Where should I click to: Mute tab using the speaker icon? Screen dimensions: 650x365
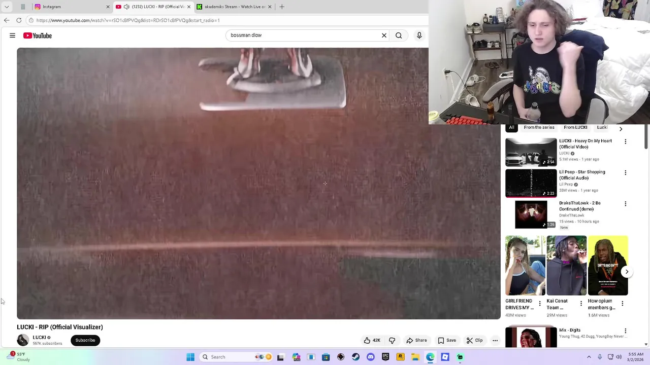[126, 7]
